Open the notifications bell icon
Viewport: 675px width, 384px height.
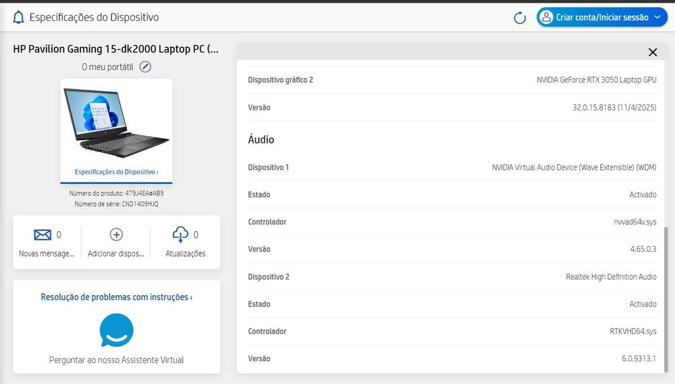tap(18, 18)
